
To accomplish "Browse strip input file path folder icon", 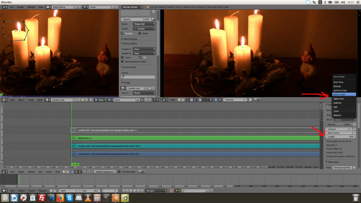I will tap(354, 167).
